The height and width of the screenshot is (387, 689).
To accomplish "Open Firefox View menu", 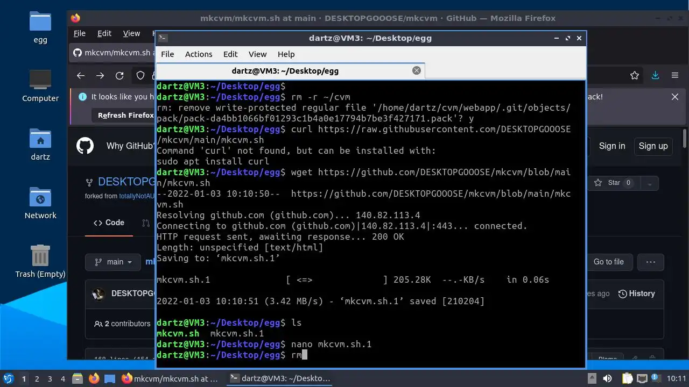I will point(131,33).
